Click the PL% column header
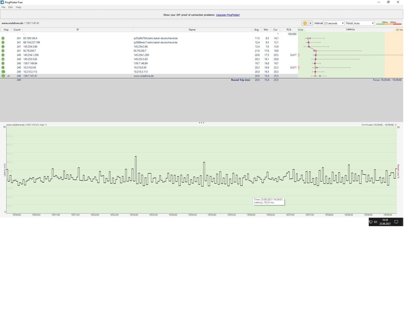420x314 pixels. click(x=289, y=30)
